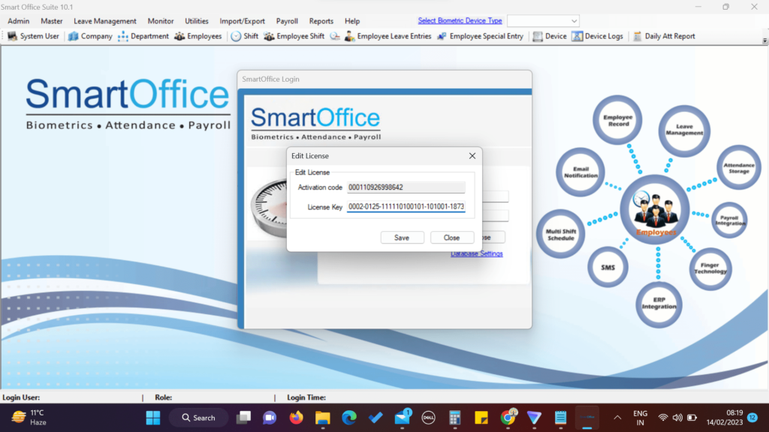Open the Device settings icon
This screenshot has width=769, height=432.
click(550, 35)
